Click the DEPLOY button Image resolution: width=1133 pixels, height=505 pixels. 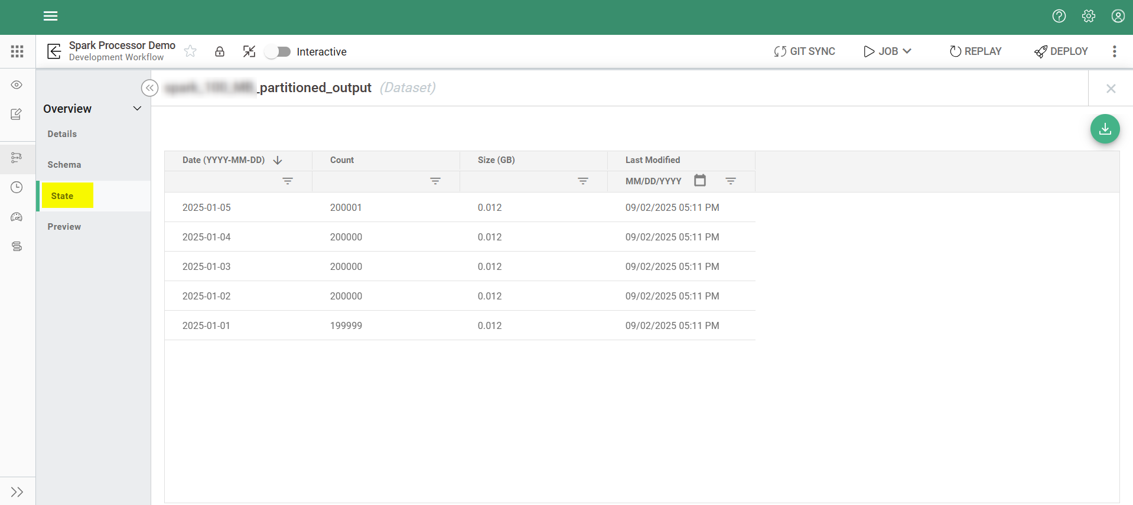tap(1061, 51)
